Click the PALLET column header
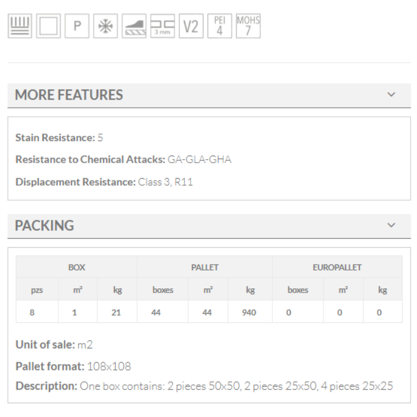 [x=204, y=267]
